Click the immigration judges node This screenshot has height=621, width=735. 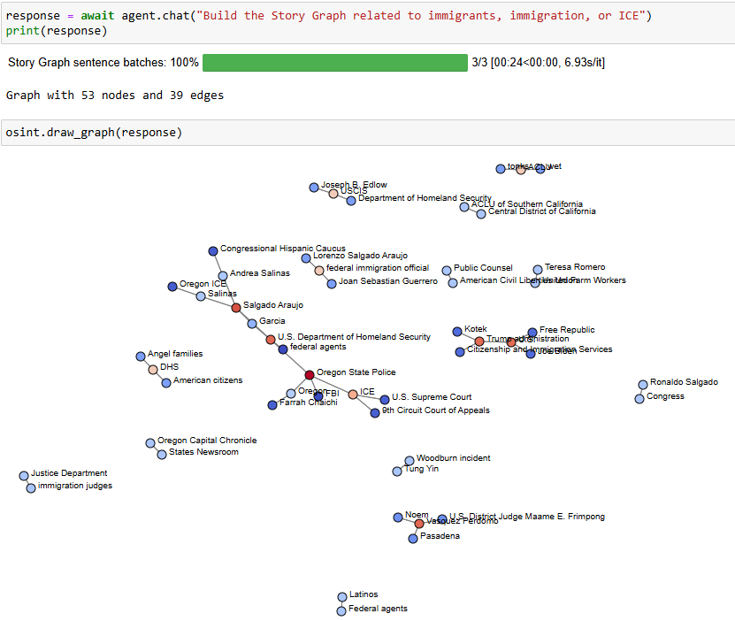tap(31, 488)
